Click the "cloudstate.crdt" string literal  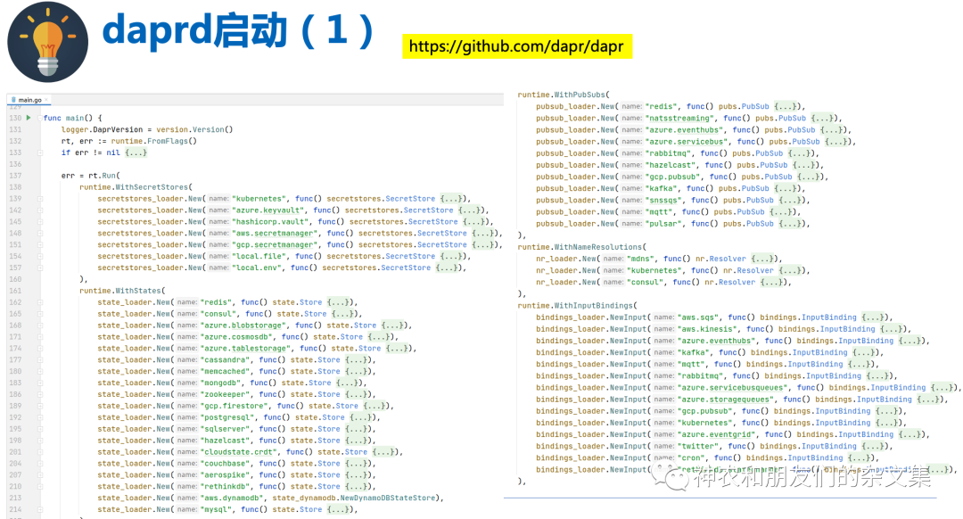pos(238,452)
